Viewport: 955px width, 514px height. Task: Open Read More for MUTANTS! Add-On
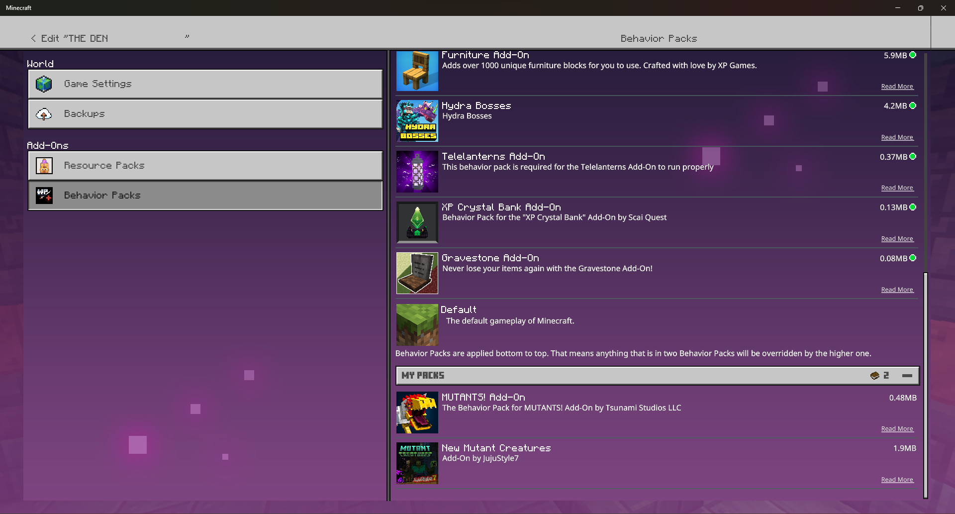point(897,429)
